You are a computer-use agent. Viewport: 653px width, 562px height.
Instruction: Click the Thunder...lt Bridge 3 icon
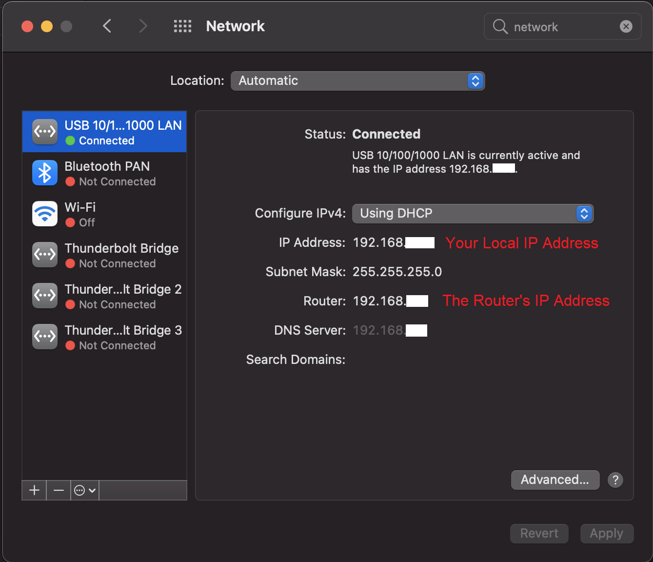(x=45, y=337)
